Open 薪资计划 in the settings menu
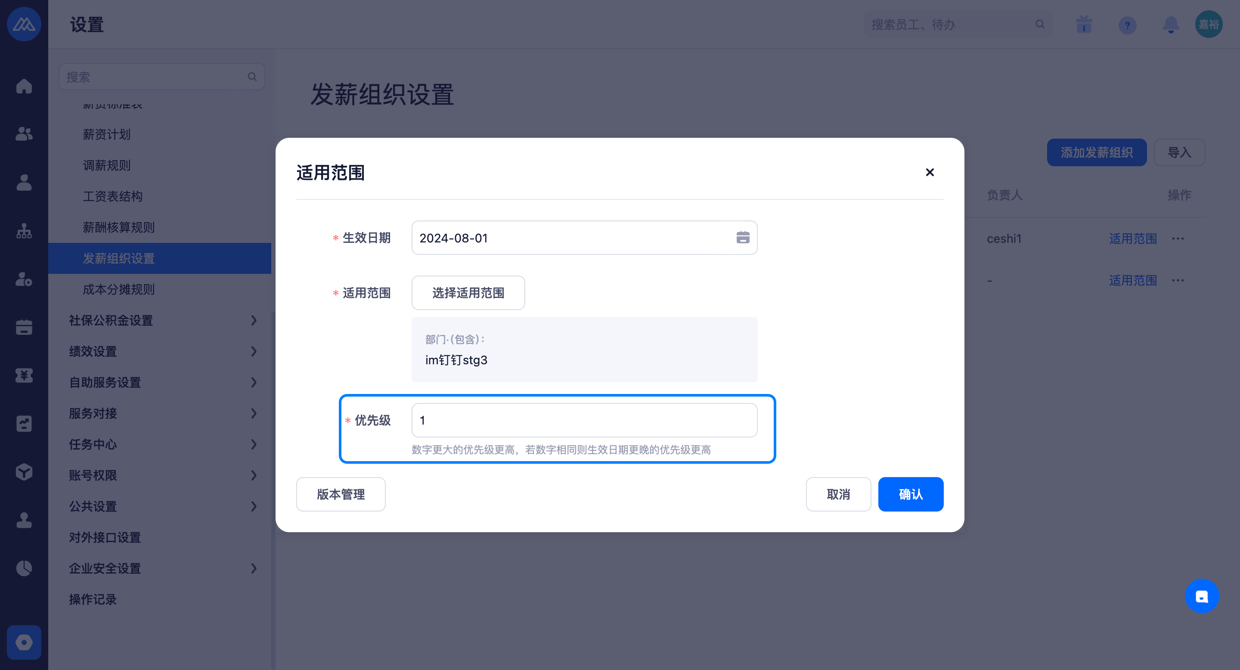The width and height of the screenshot is (1240, 670). click(x=107, y=134)
